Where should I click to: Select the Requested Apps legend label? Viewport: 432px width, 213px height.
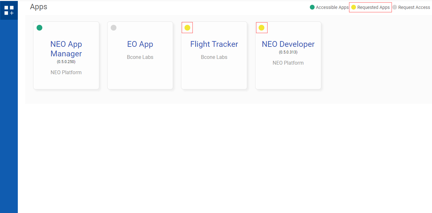(x=373, y=7)
